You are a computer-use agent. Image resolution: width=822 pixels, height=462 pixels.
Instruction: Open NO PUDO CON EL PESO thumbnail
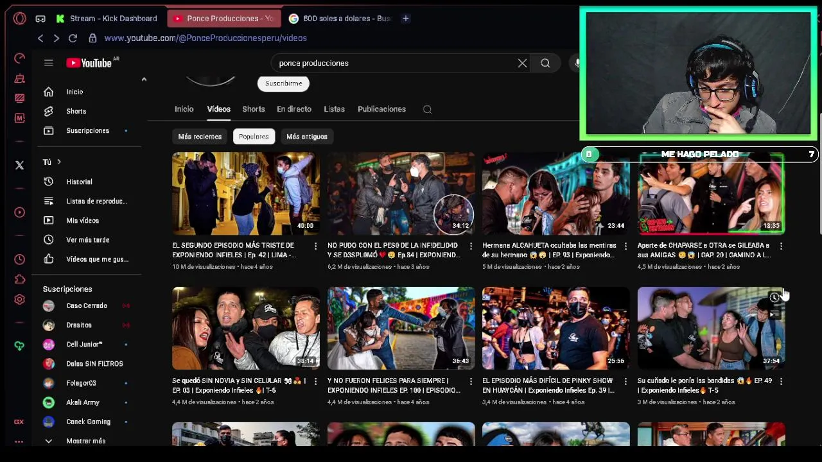[x=401, y=193]
